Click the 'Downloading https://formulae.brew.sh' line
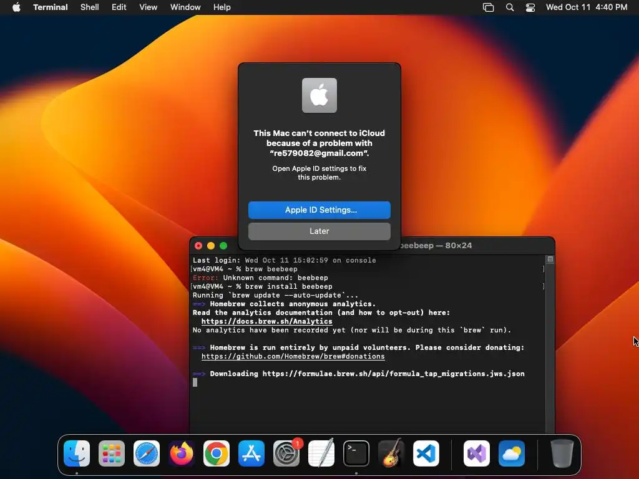 click(359, 374)
